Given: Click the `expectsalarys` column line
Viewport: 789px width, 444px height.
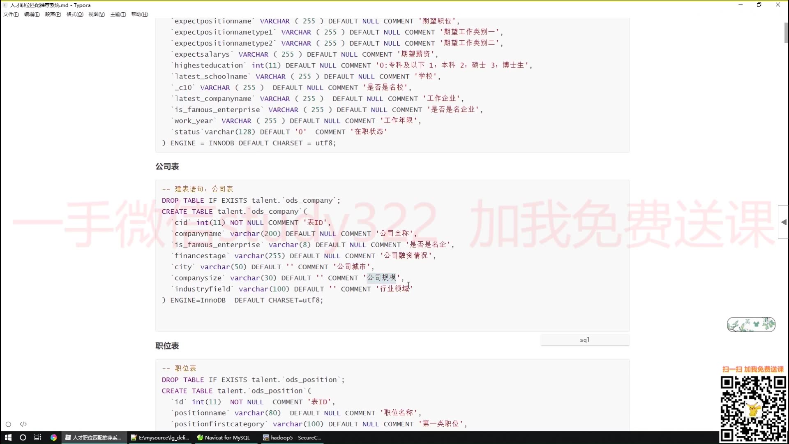Looking at the screenshot, I should click(x=305, y=54).
